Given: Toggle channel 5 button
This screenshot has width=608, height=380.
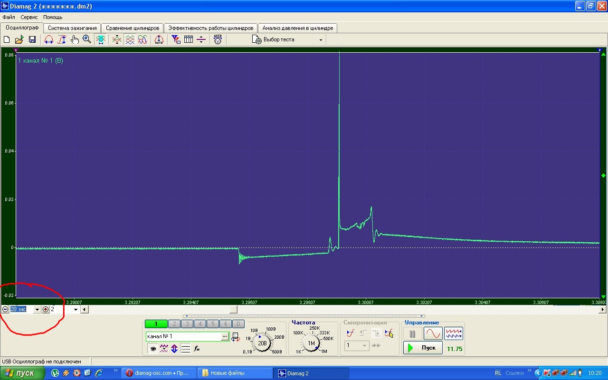Looking at the screenshot, I should (x=213, y=324).
